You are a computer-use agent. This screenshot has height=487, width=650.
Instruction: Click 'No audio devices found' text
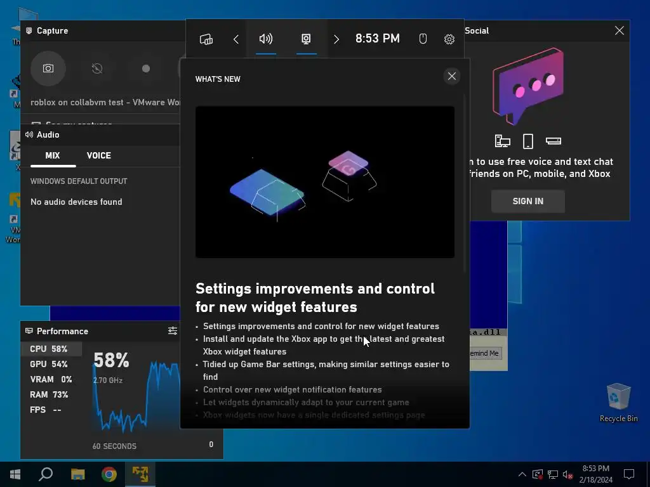click(x=76, y=202)
